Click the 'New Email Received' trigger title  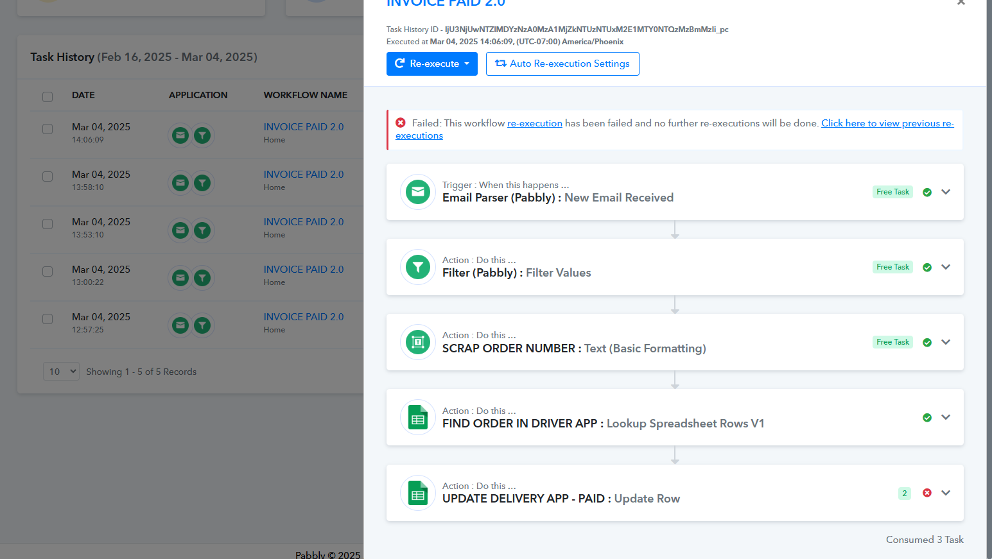(619, 198)
